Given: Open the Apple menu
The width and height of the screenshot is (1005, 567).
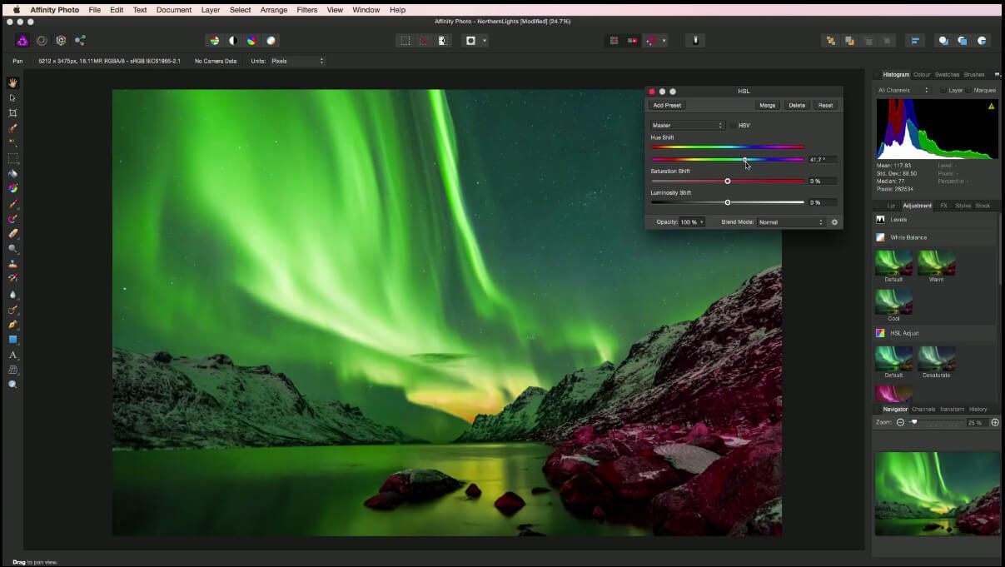Looking at the screenshot, I should point(16,10).
